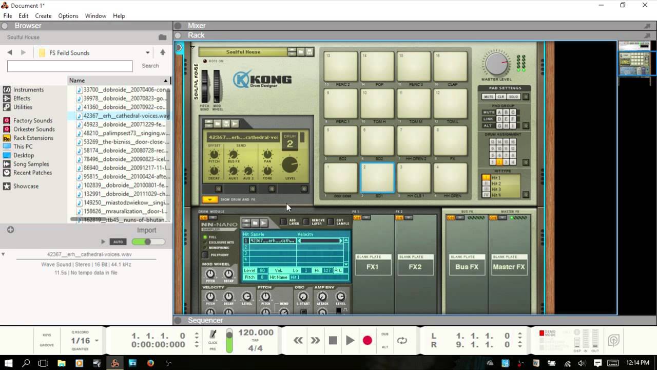Open Firefox from the taskbar

tap(150, 363)
